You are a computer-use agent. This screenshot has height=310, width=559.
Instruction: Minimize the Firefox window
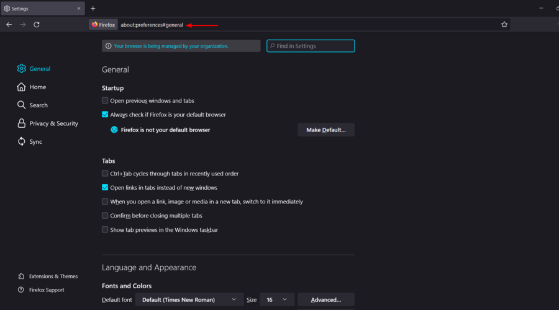[x=541, y=8]
